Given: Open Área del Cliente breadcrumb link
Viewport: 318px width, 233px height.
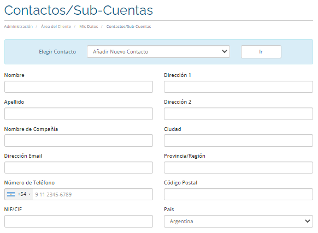Looking at the screenshot, I should [x=56, y=27].
